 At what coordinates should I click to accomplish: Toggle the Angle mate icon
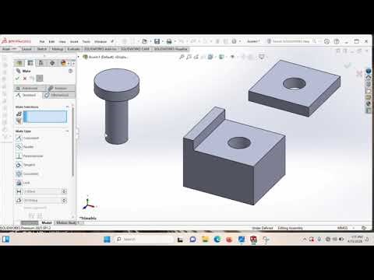pyautogui.click(x=19, y=201)
